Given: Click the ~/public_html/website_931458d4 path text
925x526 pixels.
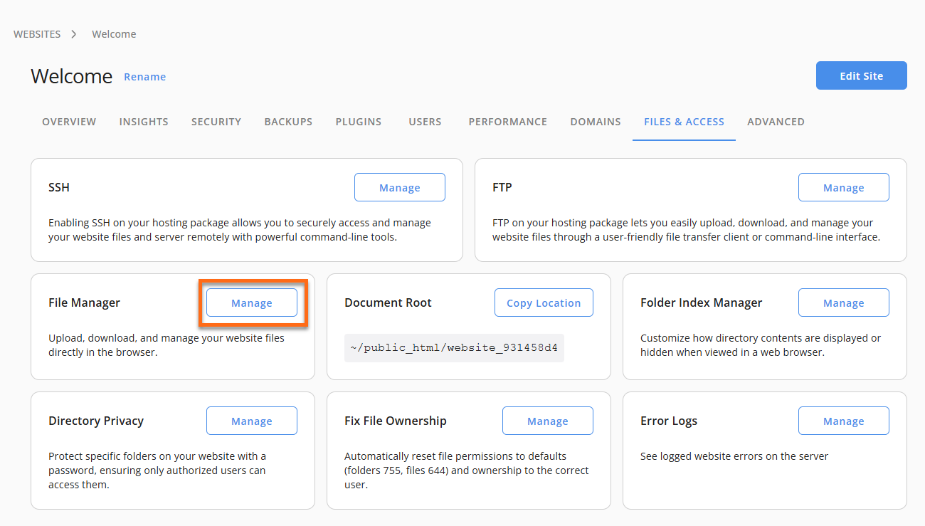Looking at the screenshot, I should click(454, 348).
